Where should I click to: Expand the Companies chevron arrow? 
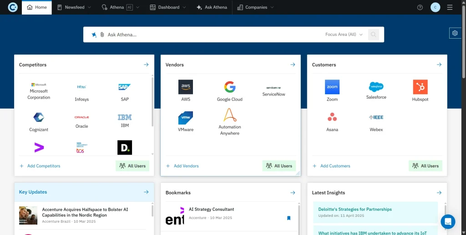(x=272, y=7)
